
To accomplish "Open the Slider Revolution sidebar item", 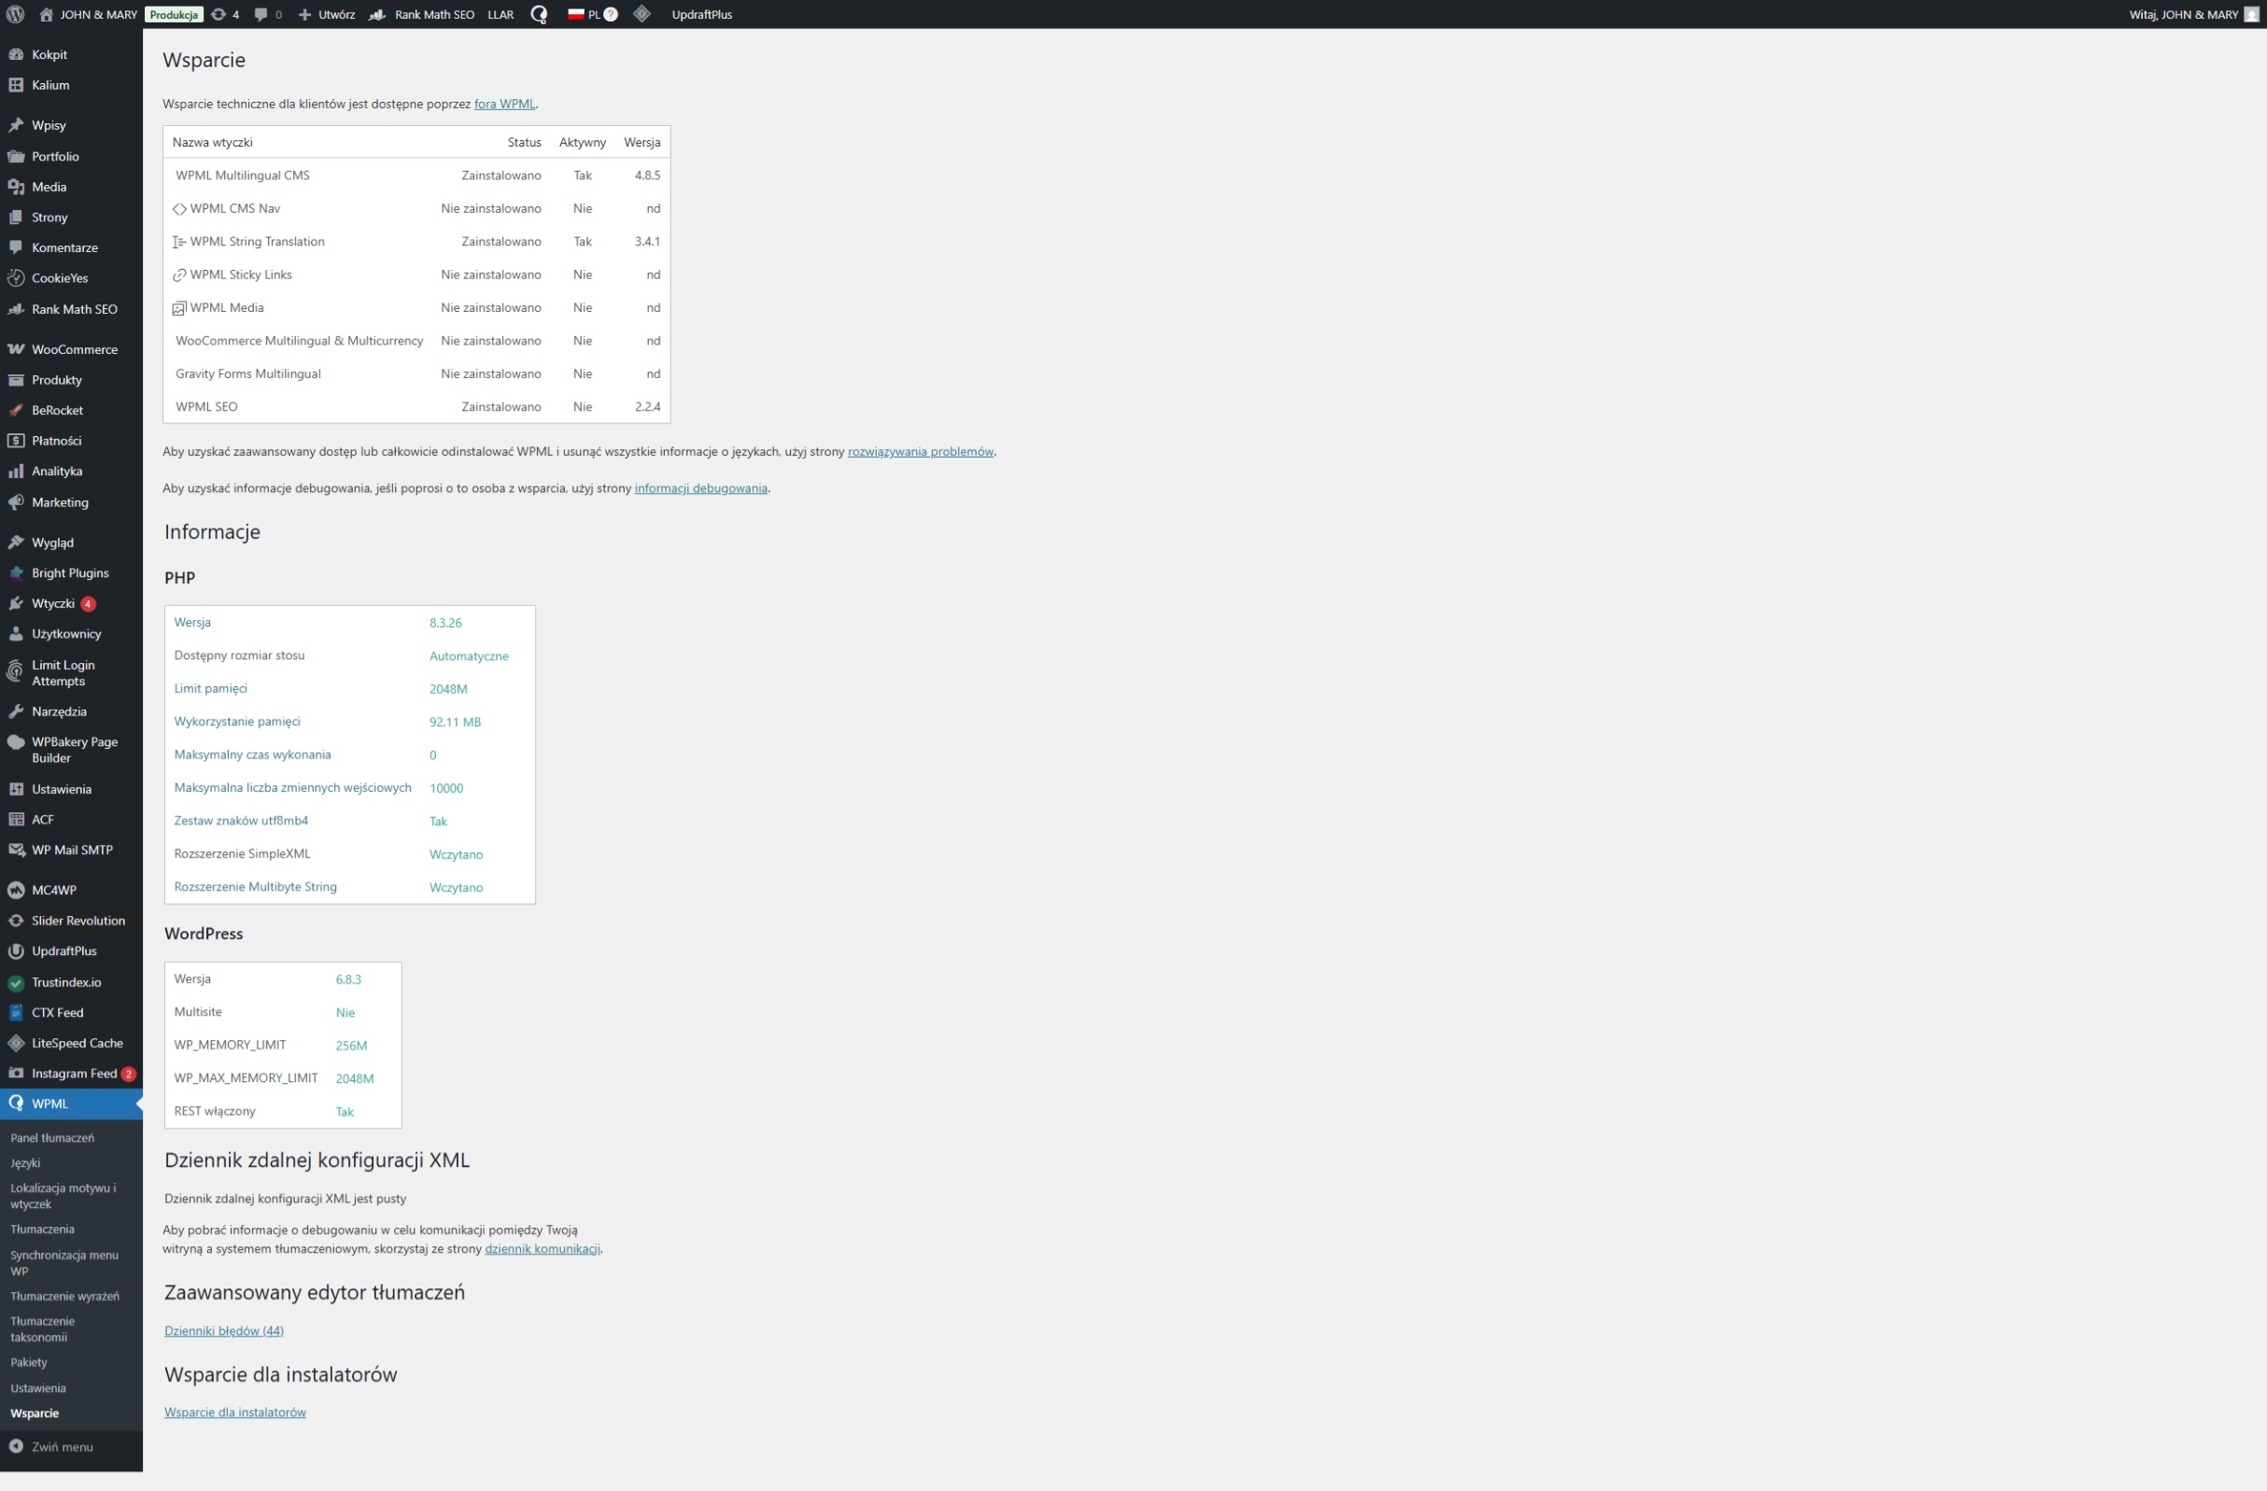I will [78, 921].
